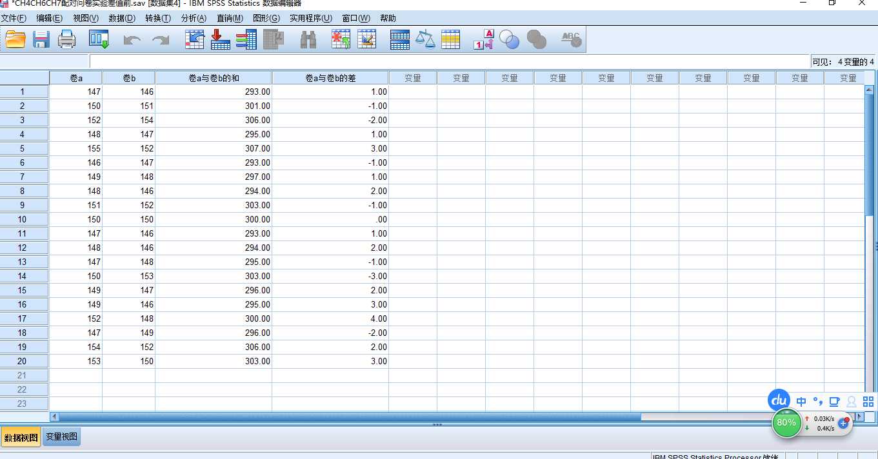Click the Redo arrow icon
Viewport: 878px width, 459px height.
tap(160, 40)
